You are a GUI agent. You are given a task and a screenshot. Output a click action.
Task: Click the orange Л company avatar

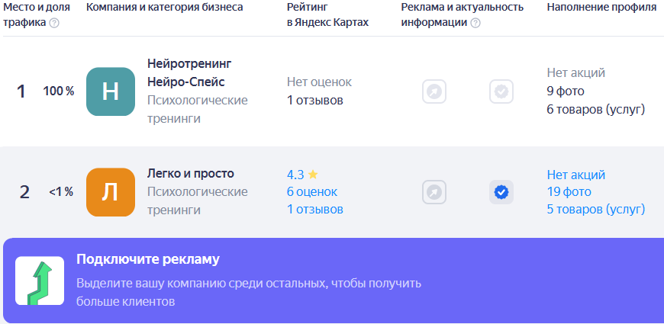point(111,192)
